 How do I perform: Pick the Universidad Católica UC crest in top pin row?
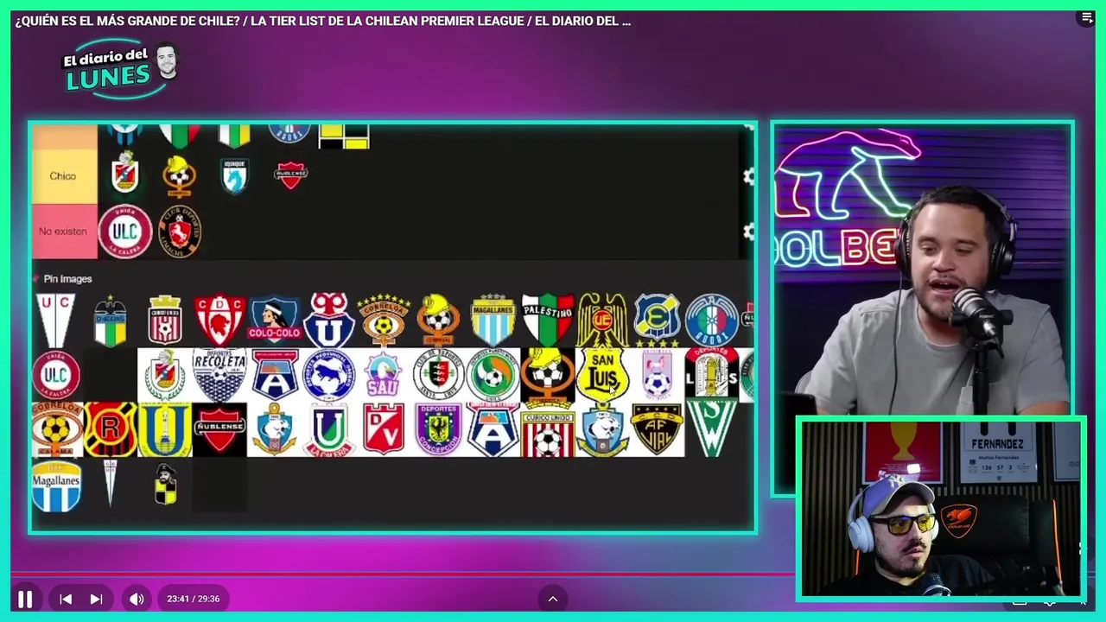55,320
